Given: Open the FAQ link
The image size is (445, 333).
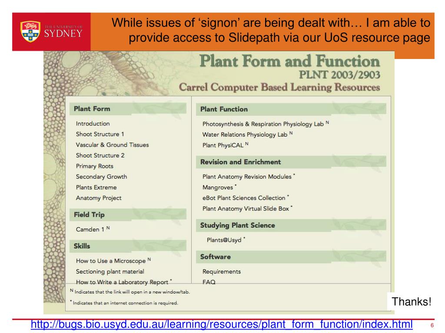Looking at the screenshot, I should [209, 282].
